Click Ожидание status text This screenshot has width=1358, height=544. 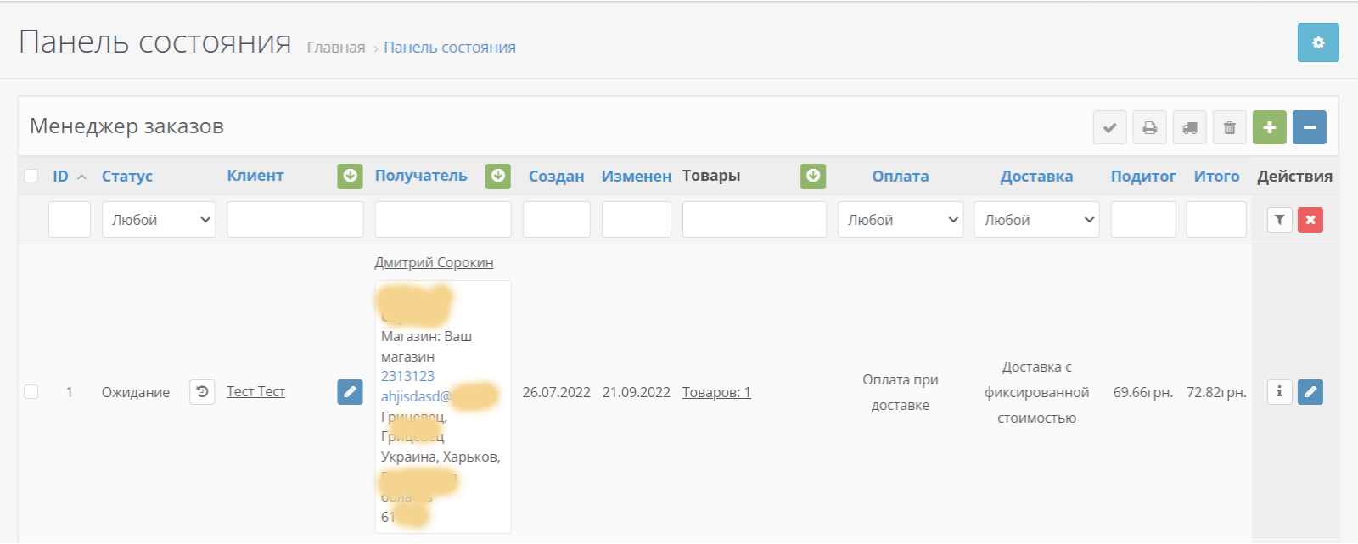point(136,393)
